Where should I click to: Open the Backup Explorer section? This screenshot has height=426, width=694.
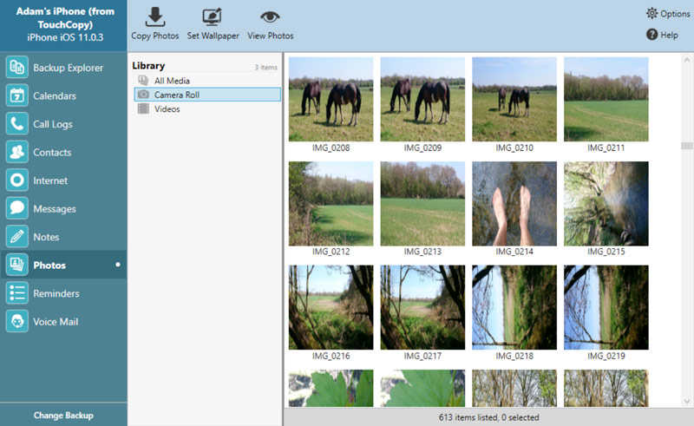point(69,68)
